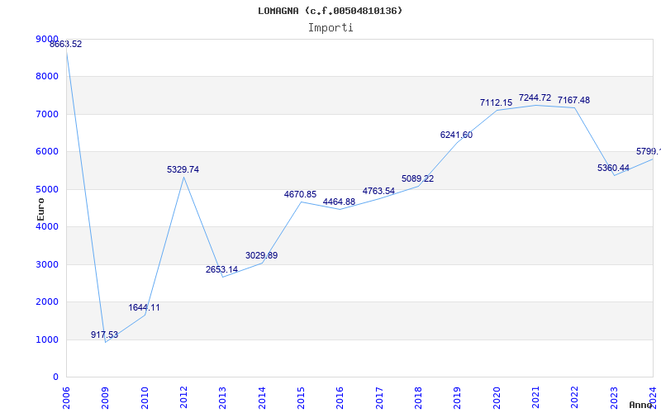Click the 2023 x-axis year label
Viewport: 661px width, 413px height.
pos(614,398)
